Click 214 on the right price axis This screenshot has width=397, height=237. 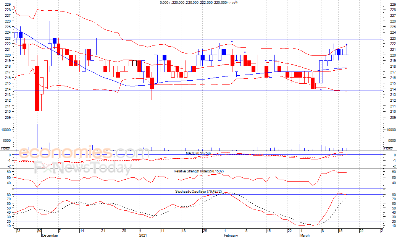click(393, 89)
